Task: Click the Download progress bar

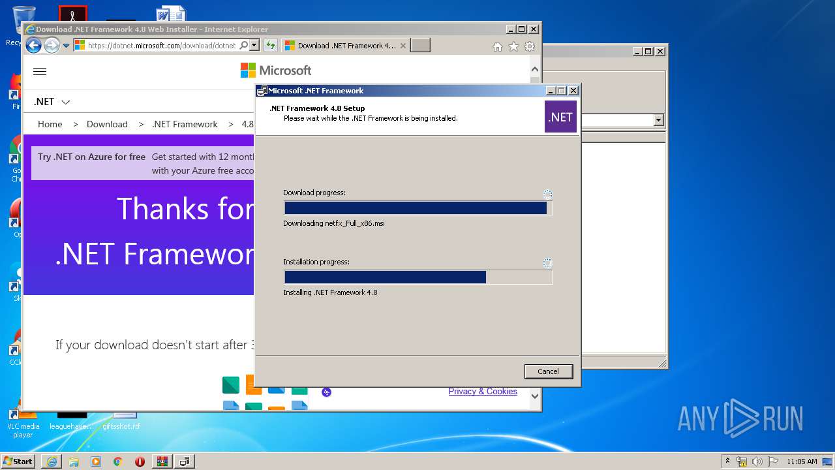Action: (x=418, y=208)
